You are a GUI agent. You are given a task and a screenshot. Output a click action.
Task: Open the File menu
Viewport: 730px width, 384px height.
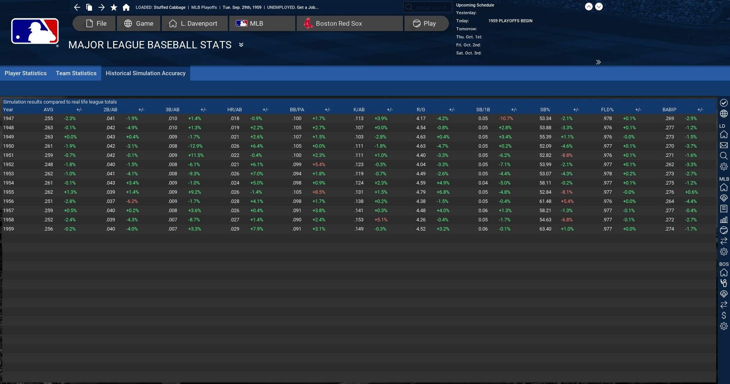pyautogui.click(x=94, y=23)
